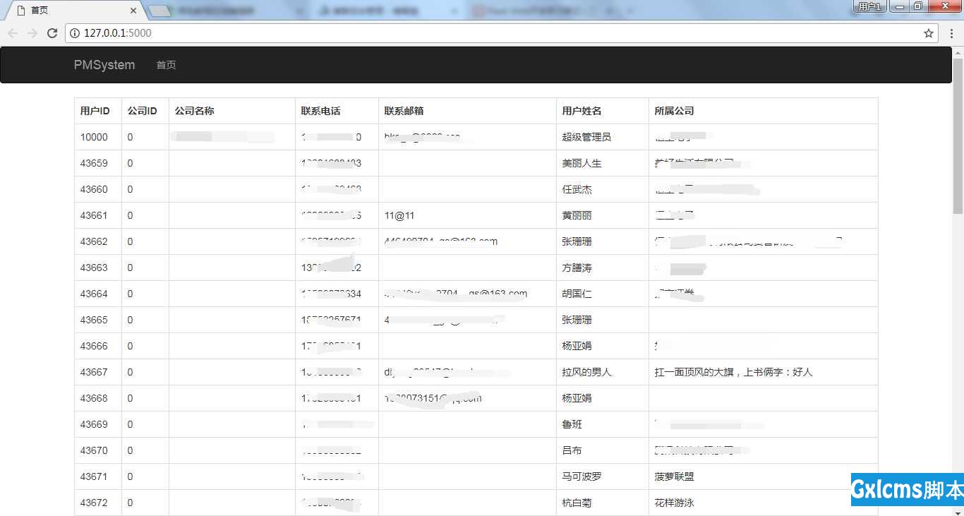Image resolution: width=964 pixels, height=516 pixels.
Task: Select user ID 43660 cell
Action: click(98, 189)
